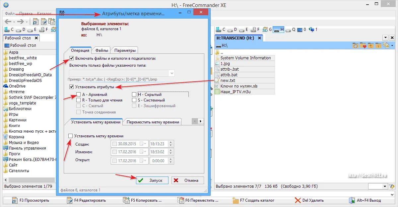Uncheck Установить атрибуты checkbox
Viewport: 398px width, 207px height.
pyautogui.click(x=72, y=87)
